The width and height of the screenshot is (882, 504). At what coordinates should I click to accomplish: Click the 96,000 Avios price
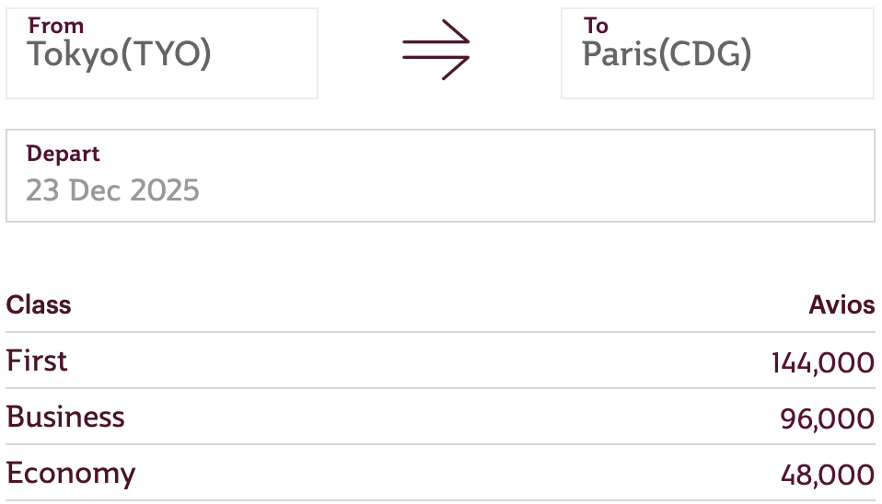[827, 419]
